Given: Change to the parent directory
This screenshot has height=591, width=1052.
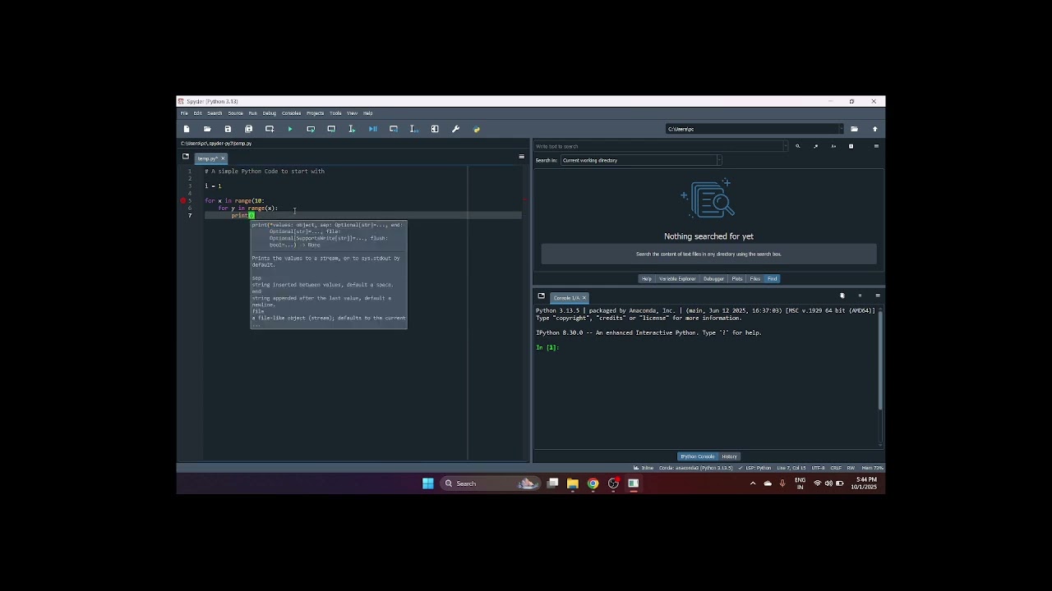Looking at the screenshot, I should 874,129.
